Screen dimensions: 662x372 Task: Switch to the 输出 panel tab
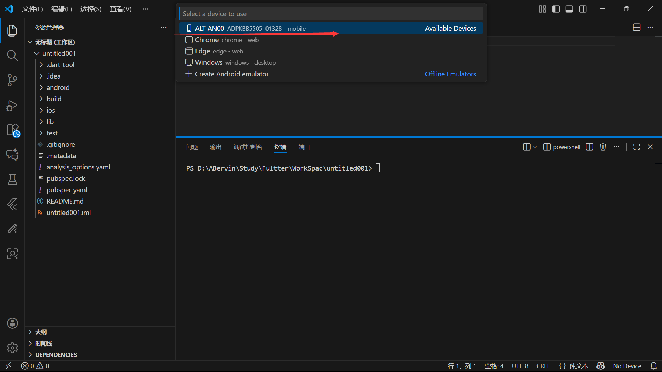215,147
